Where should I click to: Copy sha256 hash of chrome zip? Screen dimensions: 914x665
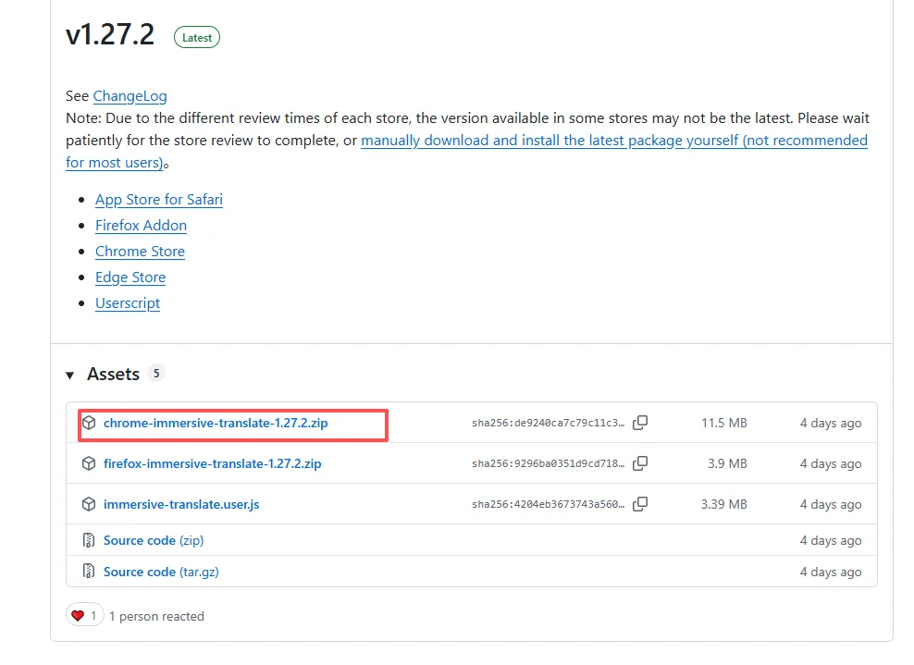[x=640, y=423]
